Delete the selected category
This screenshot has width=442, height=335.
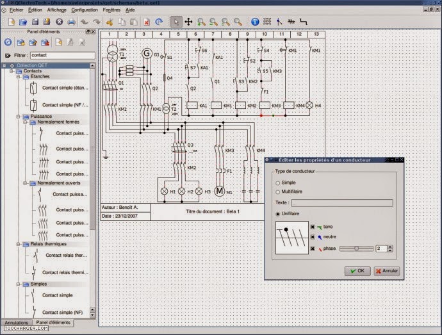(x=45, y=42)
